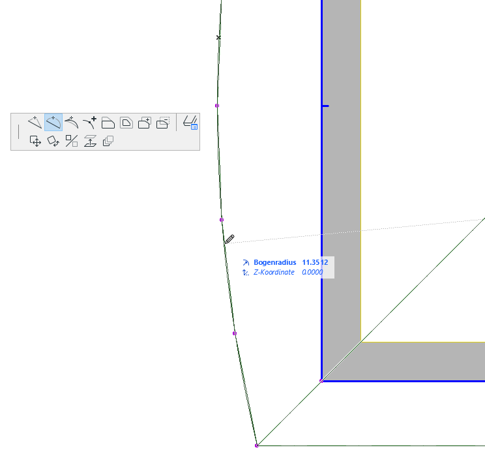Click the magenta node at polygon bottom corner
The image size is (485, 454).
[x=256, y=446]
